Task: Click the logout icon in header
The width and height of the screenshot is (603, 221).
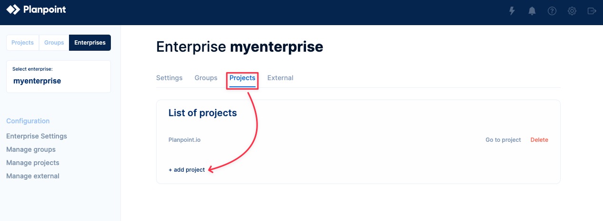Action: pos(592,11)
